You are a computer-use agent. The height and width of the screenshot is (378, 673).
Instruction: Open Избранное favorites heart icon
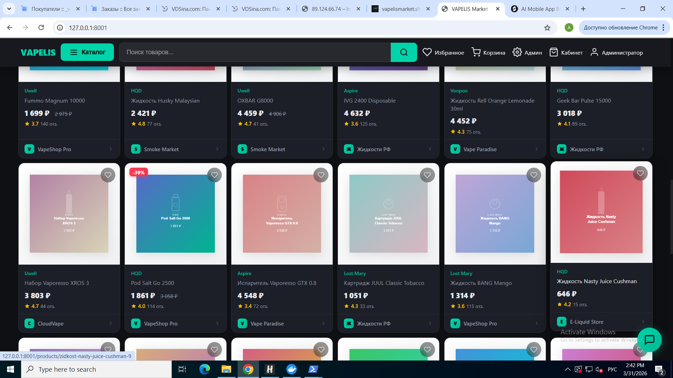pos(427,52)
